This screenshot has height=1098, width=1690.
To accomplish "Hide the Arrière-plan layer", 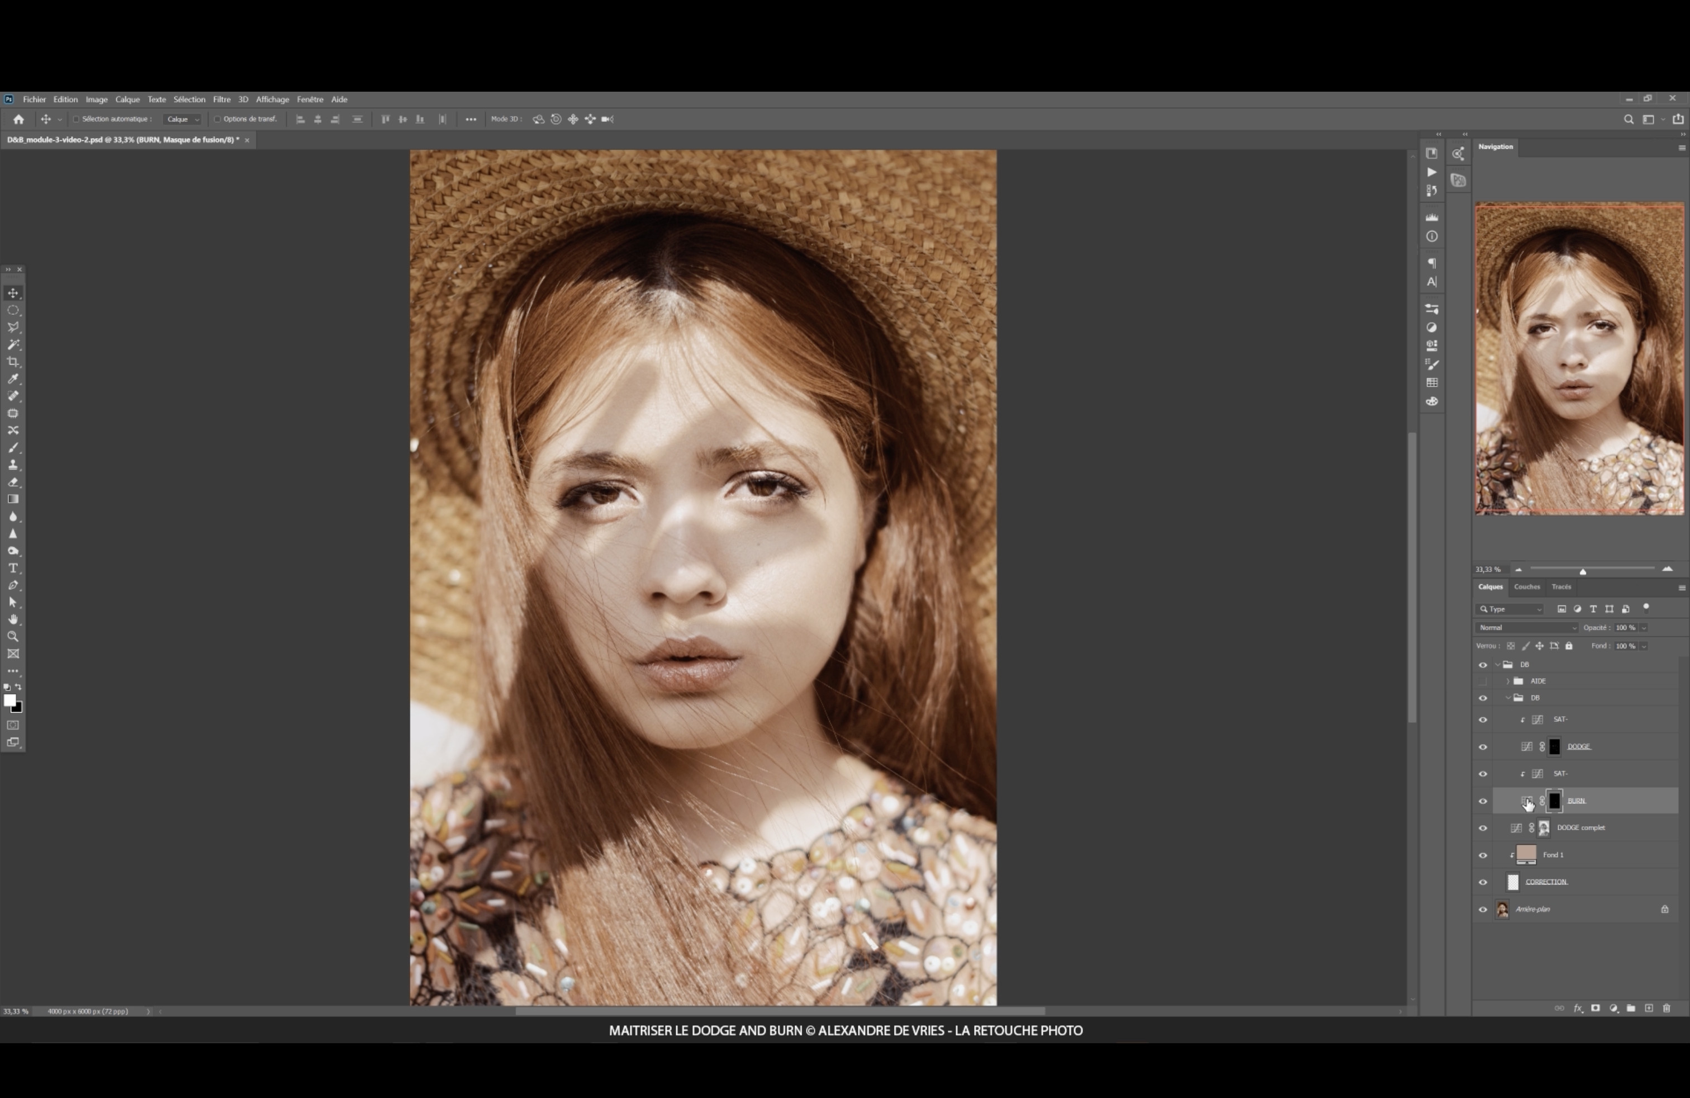I will pos(1483,909).
